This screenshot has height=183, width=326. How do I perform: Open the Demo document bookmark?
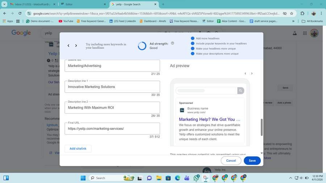click(40, 21)
